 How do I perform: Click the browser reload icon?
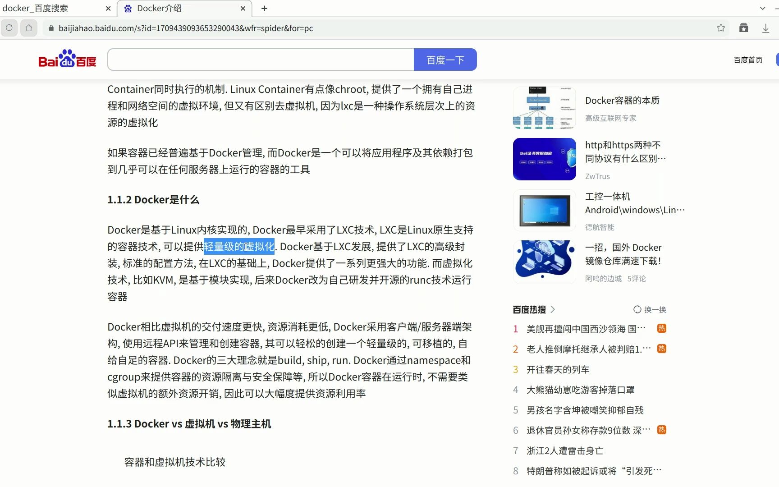coord(9,28)
